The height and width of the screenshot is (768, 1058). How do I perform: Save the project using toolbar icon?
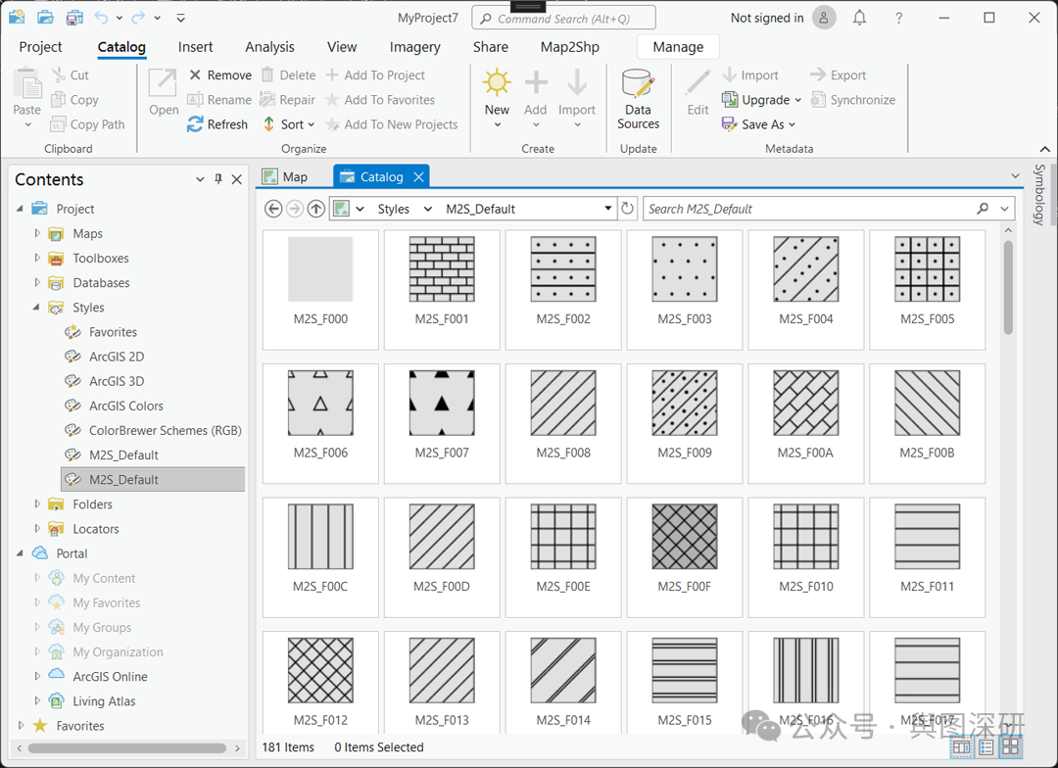74,18
